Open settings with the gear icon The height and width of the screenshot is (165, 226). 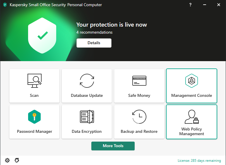coord(7,160)
